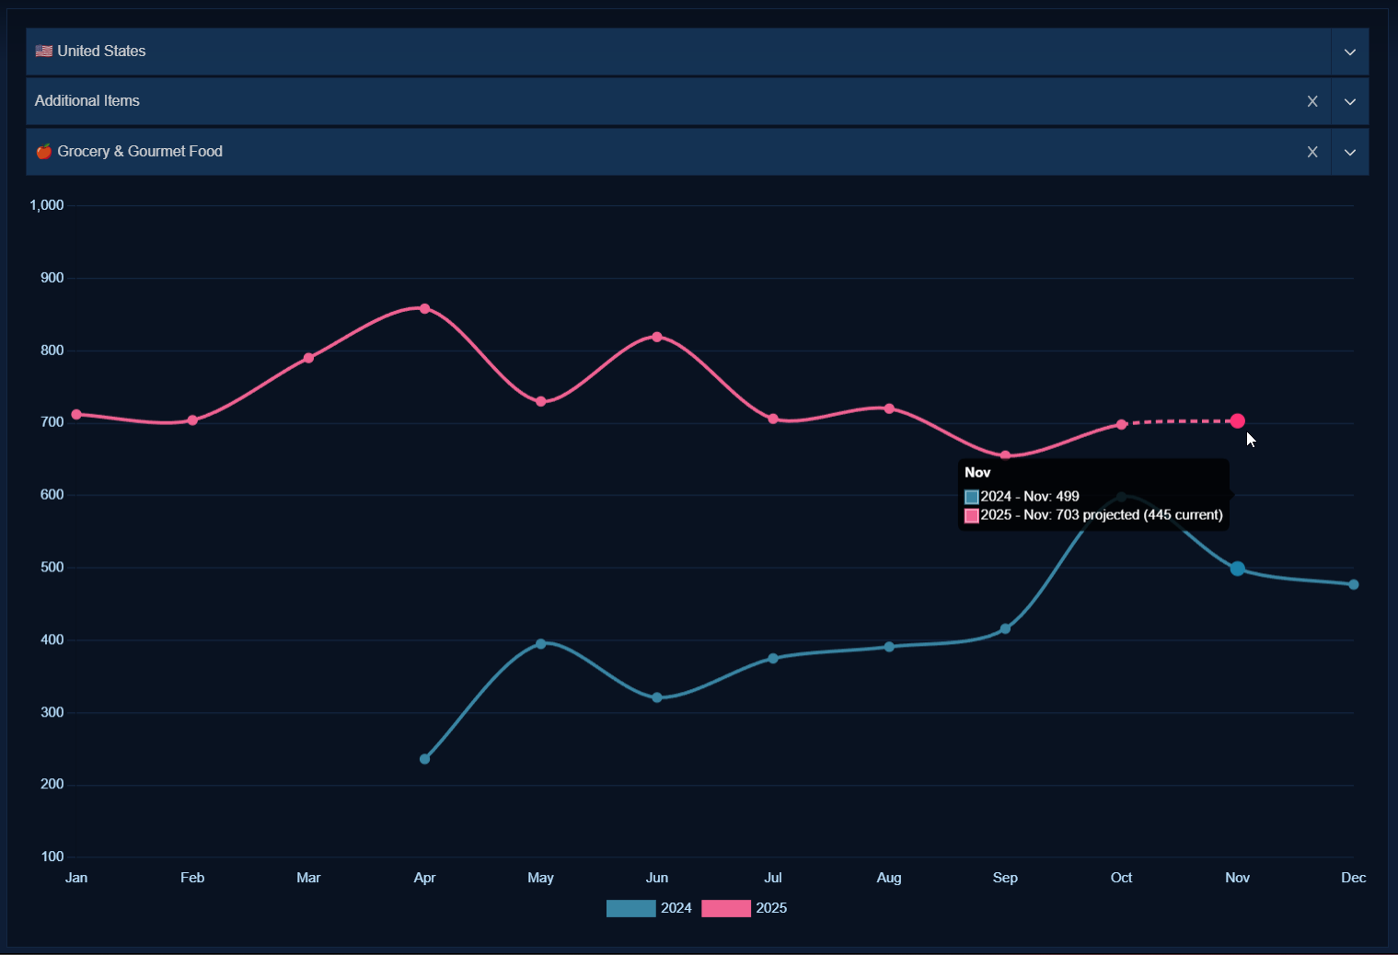
Task: Expand the United States country dropdown arrow
Action: (x=1349, y=52)
